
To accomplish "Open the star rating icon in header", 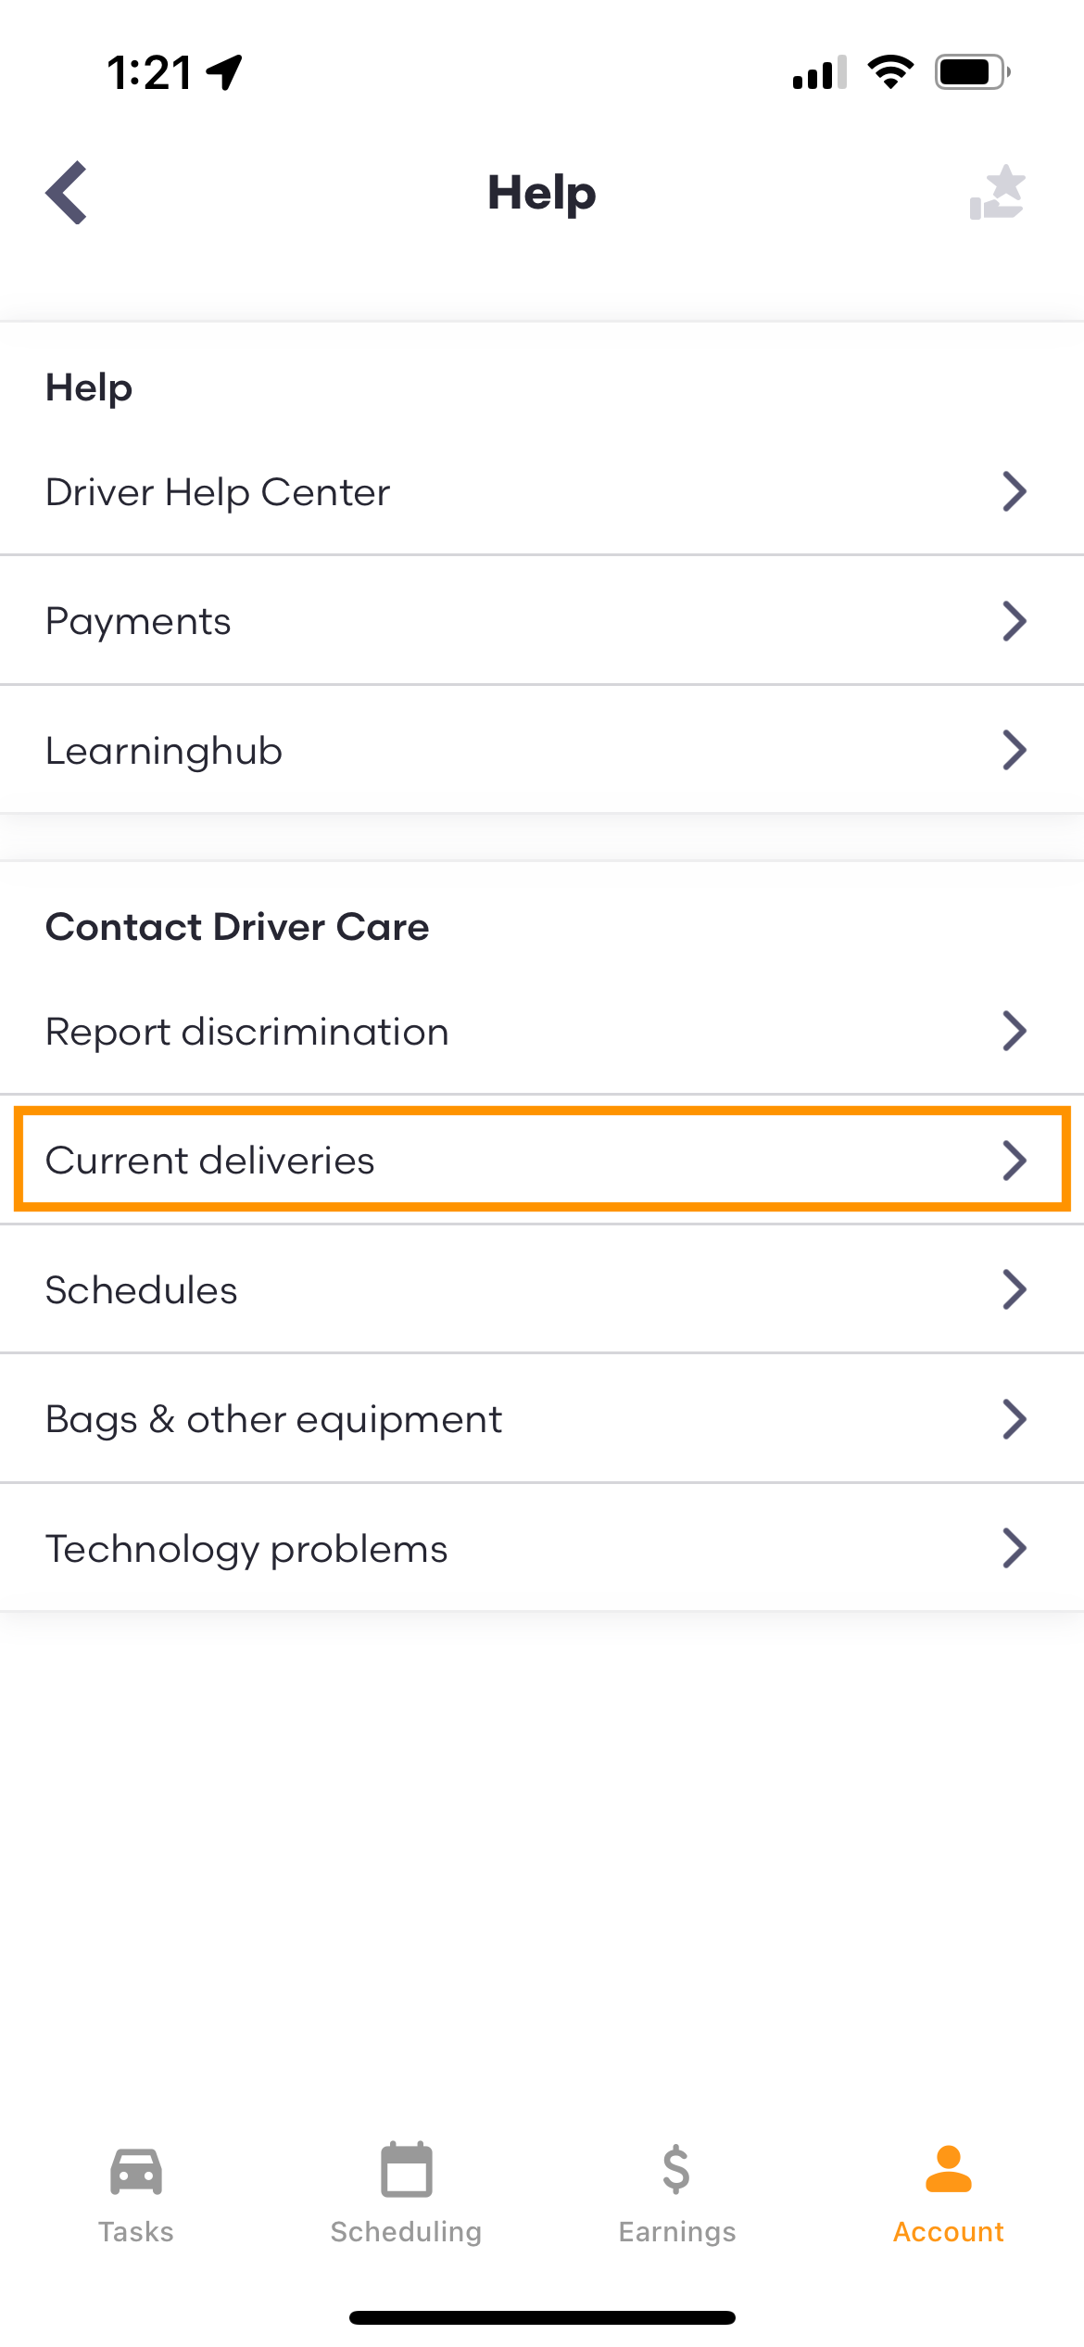I will (998, 193).
